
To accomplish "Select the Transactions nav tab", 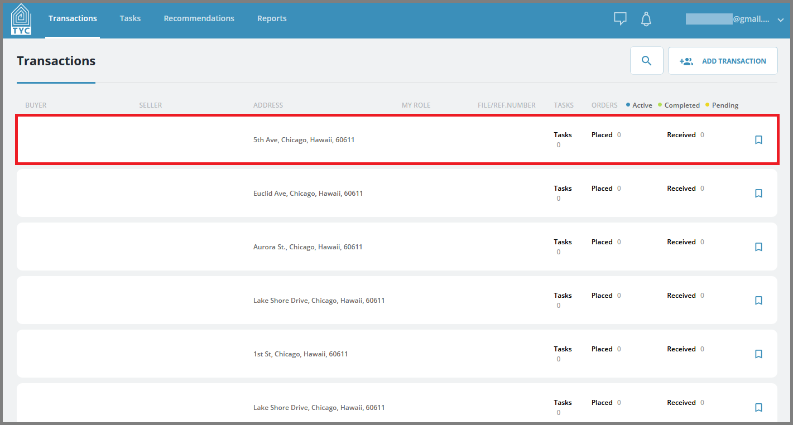I will pos(73,18).
